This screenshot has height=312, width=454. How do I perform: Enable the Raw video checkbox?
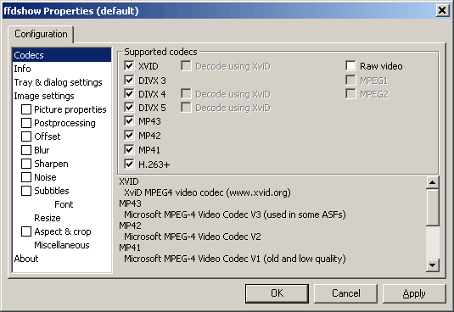350,66
